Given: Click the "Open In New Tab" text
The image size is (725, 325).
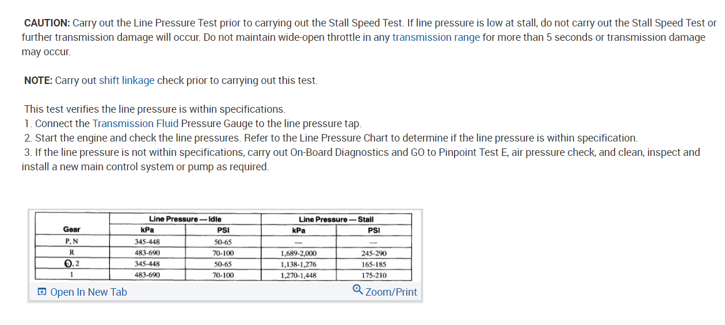Looking at the screenshot, I should pos(89,292).
